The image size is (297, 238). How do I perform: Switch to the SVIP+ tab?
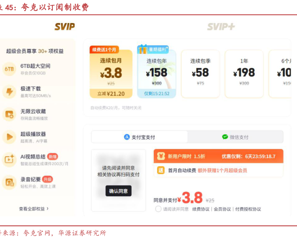pyautogui.click(x=221, y=26)
